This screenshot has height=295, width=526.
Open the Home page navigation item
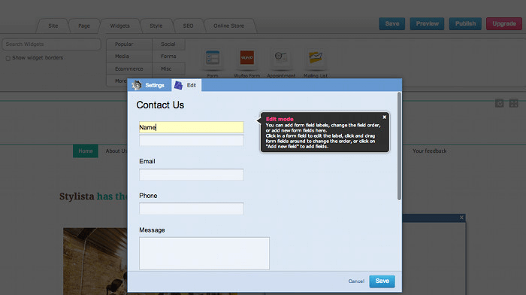[86, 151]
